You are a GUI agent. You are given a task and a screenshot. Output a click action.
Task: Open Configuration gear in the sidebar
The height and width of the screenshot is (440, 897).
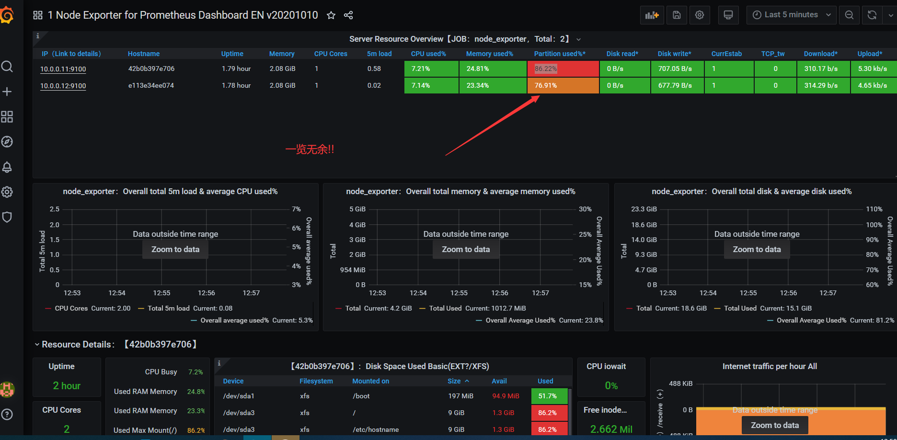(7, 192)
